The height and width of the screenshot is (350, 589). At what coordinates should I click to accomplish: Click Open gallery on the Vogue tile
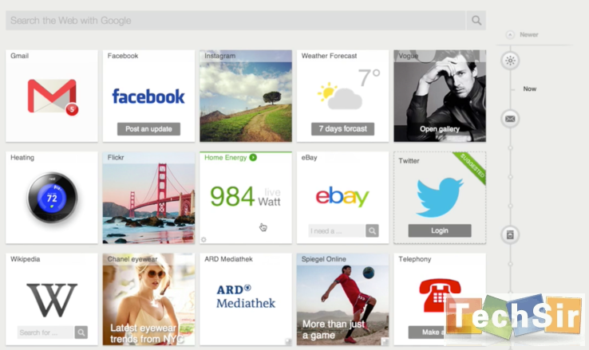(x=440, y=129)
